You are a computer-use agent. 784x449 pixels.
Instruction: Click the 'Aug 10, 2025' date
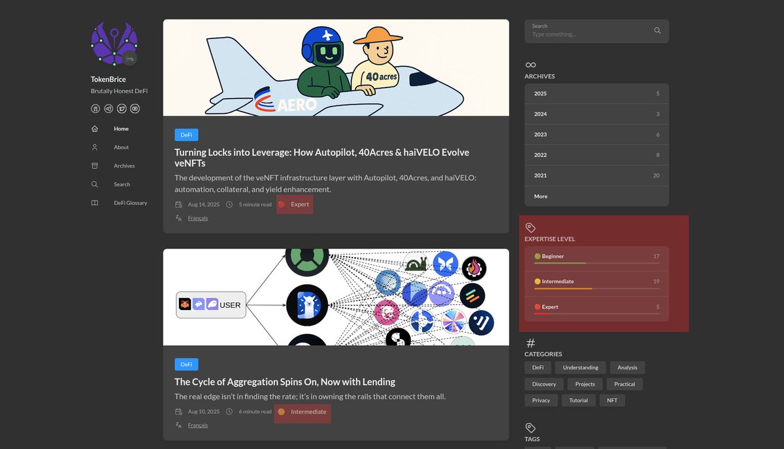(x=204, y=412)
